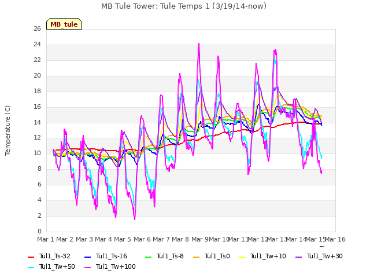Click the magenta Tul1_Tw+100 legend swatch

(x=87, y=267)
